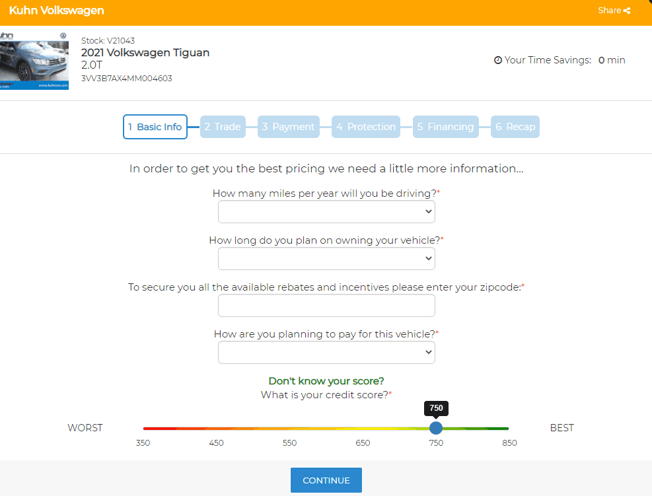Open the miles per year dropdown
Image resolution: width=652 pixels, height=496 pixels.
[326, 211]
